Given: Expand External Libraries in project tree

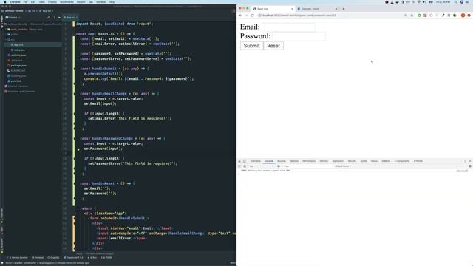Looking at the screenshot, I should pos(18,86).
